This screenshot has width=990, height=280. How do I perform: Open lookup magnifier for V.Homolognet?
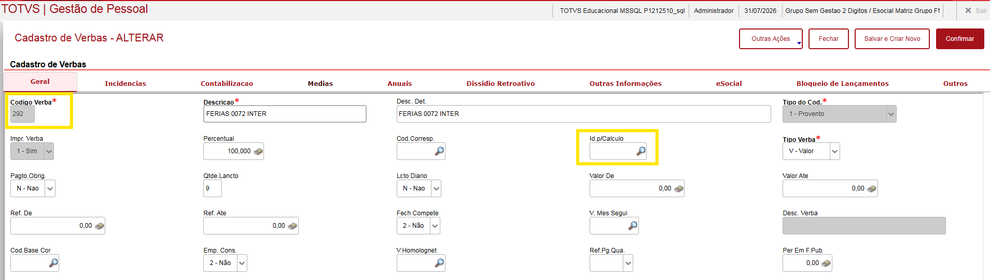coord(439,263)
